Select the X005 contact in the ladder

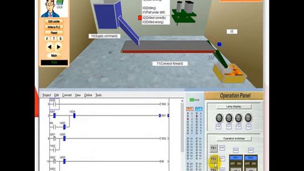click(64, 161)
